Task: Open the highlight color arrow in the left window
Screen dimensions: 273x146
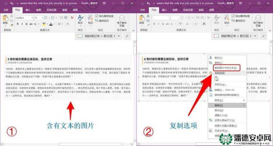Action: click(x=47, y=24)
